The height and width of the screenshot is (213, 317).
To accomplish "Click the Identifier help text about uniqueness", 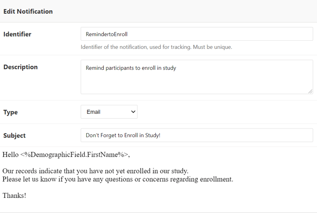I will 156,47.
